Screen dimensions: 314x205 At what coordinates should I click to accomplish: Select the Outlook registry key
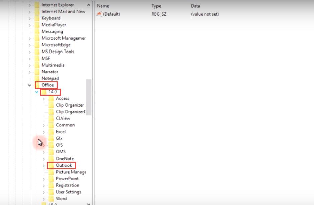(64, 165)
